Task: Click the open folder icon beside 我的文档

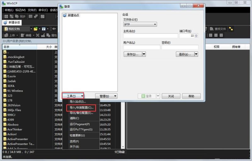Action: (36, 29)
